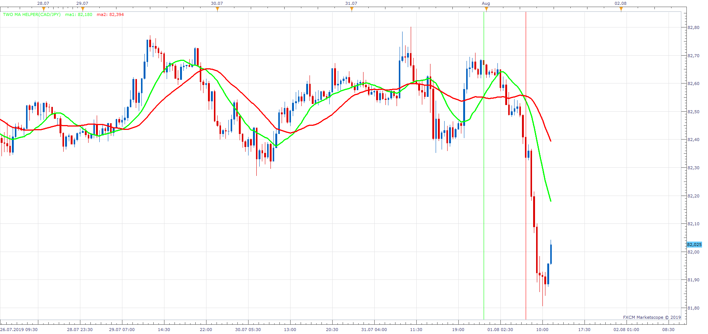Click the 82,80 price axis label
This screenshot has width=708, height=334.
(x=693, y=27)
